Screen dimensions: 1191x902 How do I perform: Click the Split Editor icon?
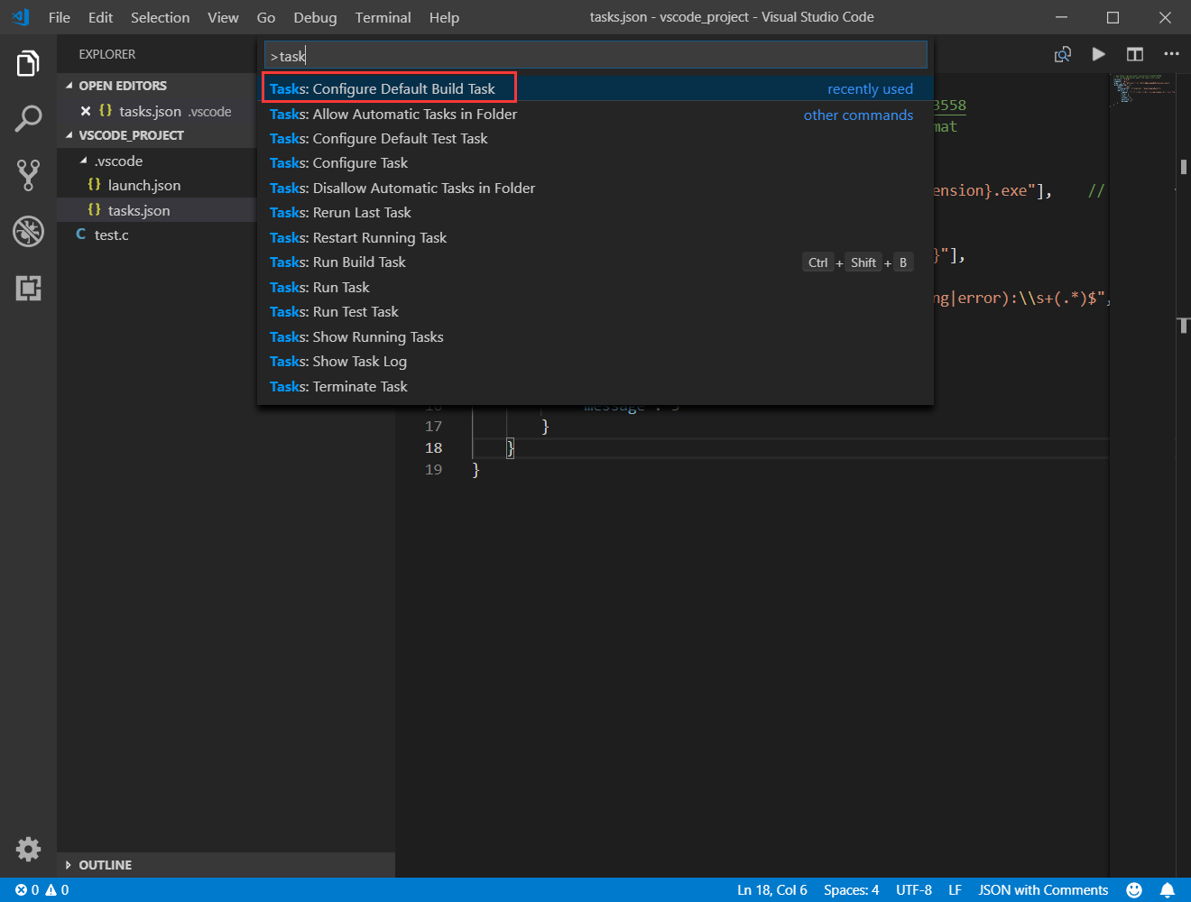click(x=1134, y=54)
